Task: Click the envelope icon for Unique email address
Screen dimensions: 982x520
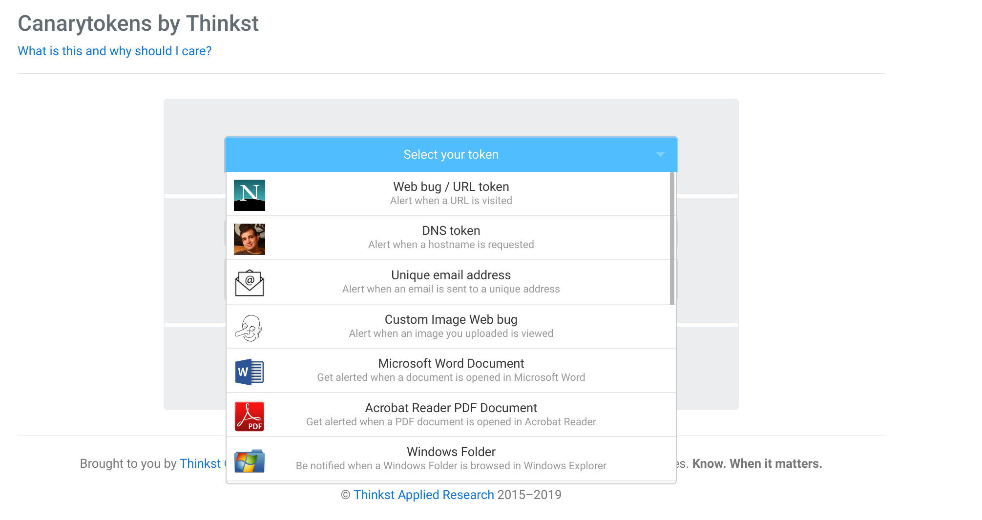Action: pos(249,283)
